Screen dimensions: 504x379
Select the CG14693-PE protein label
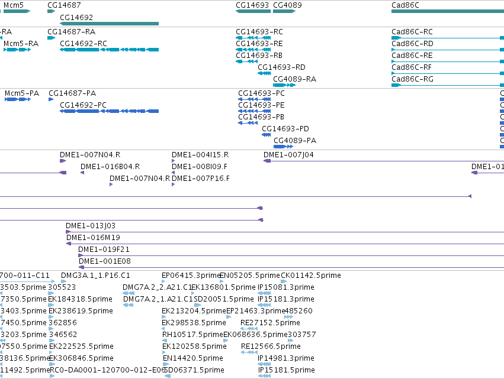coord(261,105)
